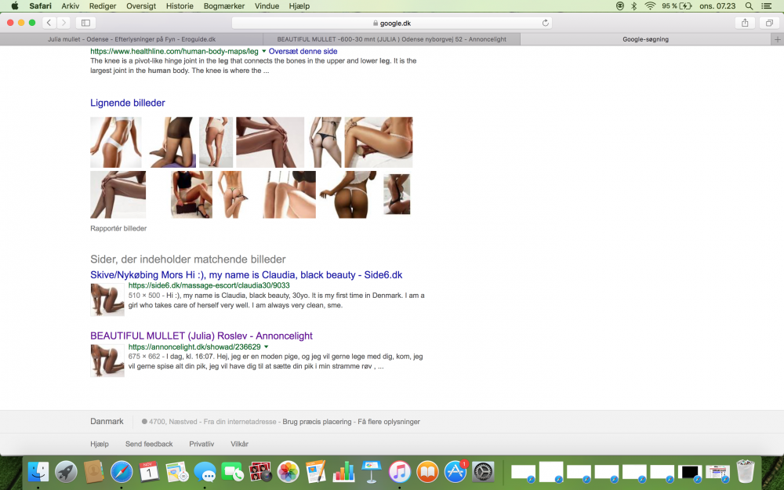This screenshot has width=784, height=490.
Task: Open the Vilkår footer link
Action: click(239, 444)
